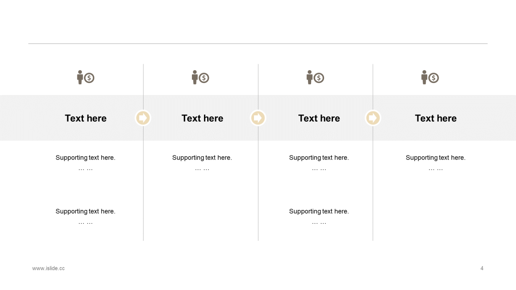The image size is (516, 290).
Task: Click the arrow circle between first and second columns
Action: pos(143,118)
